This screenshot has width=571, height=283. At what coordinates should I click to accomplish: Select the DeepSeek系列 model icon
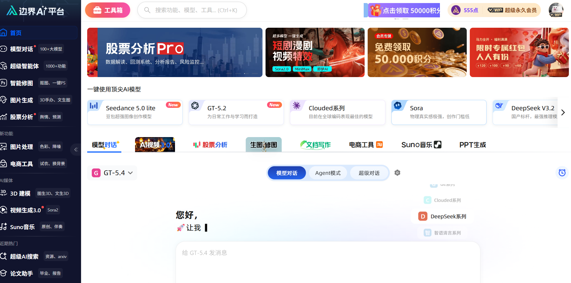coord(423,216)
